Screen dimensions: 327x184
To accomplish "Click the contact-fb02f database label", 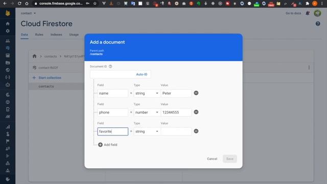I will [x=48, y=67].
